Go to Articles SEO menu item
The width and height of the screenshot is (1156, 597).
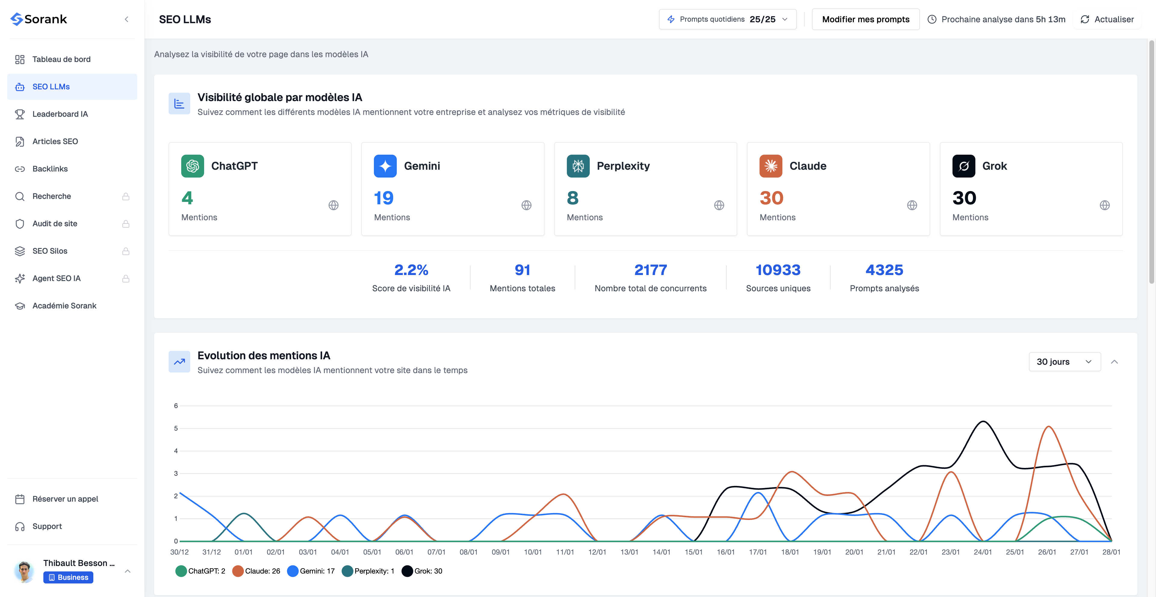[x=55, y=141]
